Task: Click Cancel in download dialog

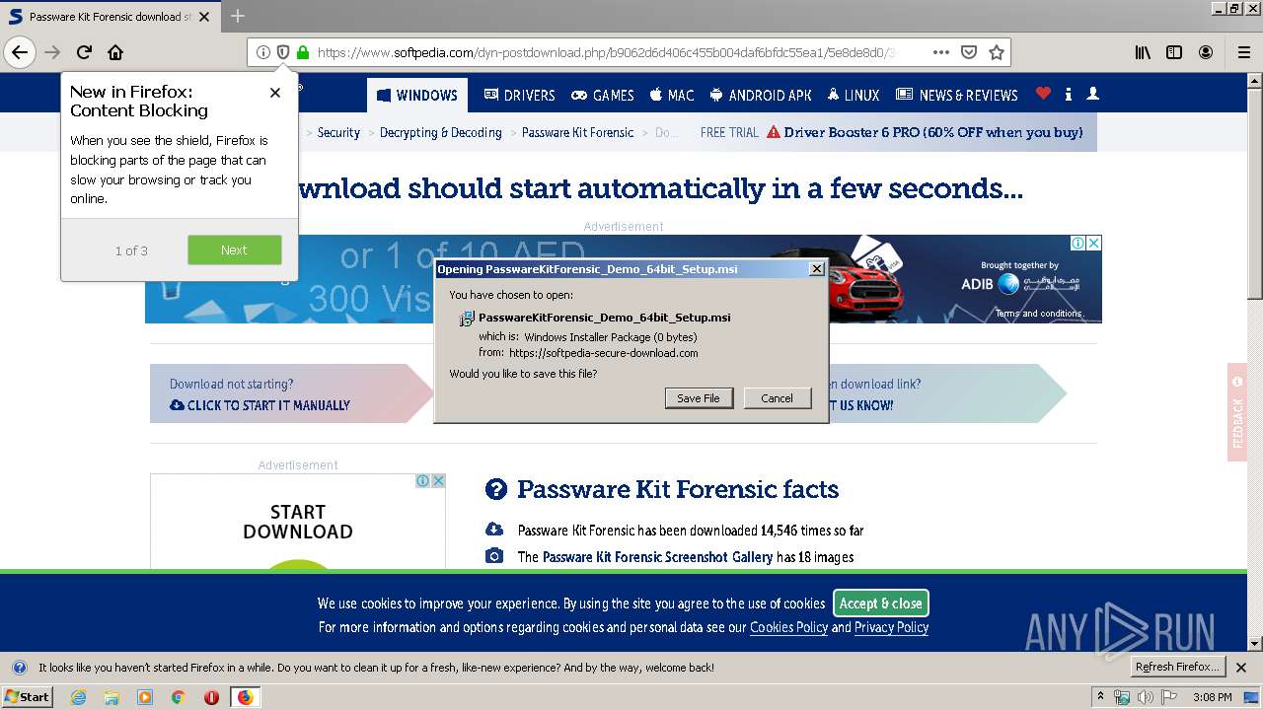Action: (777, 397)
